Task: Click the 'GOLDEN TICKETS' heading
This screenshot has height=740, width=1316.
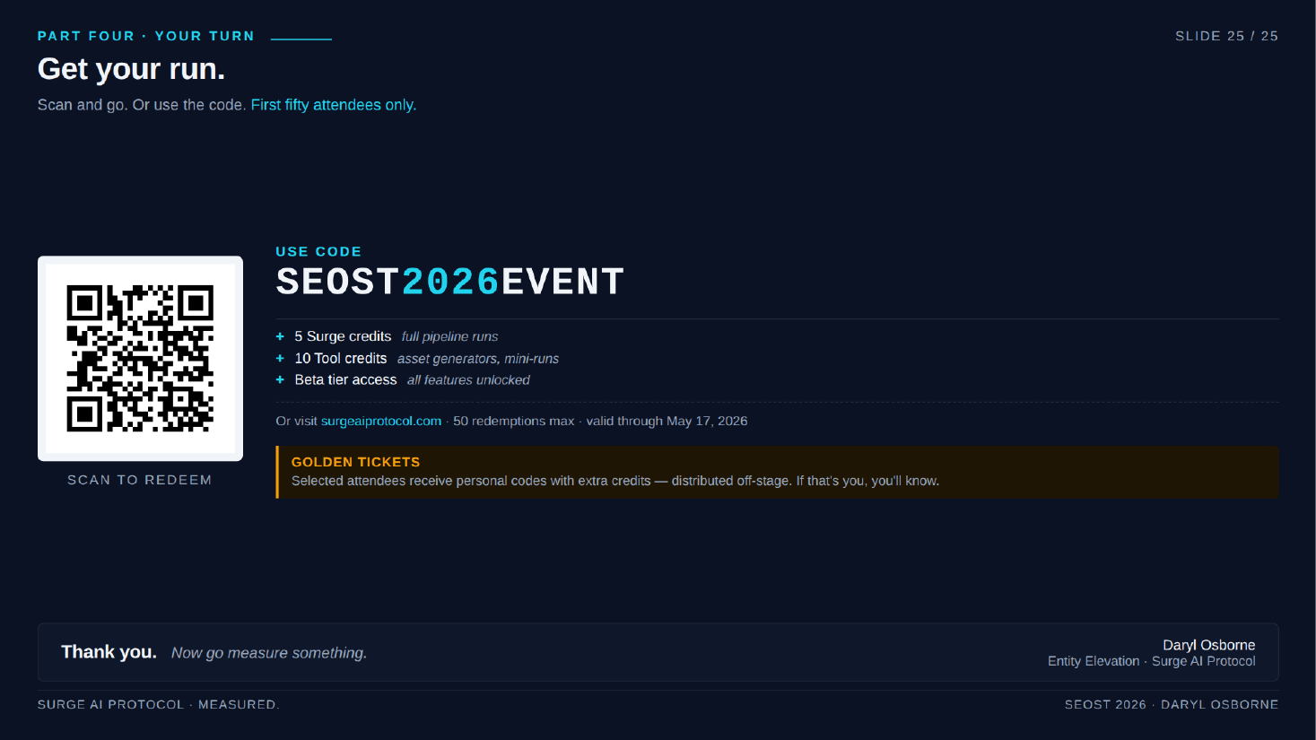Action: click(355, 462)
